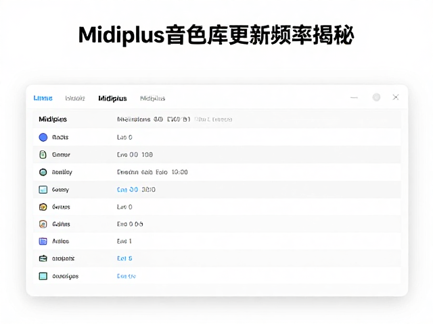Viewport: 433px width, 324px height.
Task: Select the label beside the briefcase icon
Action: coord(63,259)
